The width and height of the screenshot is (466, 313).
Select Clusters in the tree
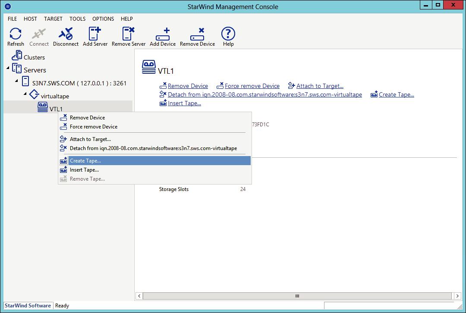coord(34,57)
